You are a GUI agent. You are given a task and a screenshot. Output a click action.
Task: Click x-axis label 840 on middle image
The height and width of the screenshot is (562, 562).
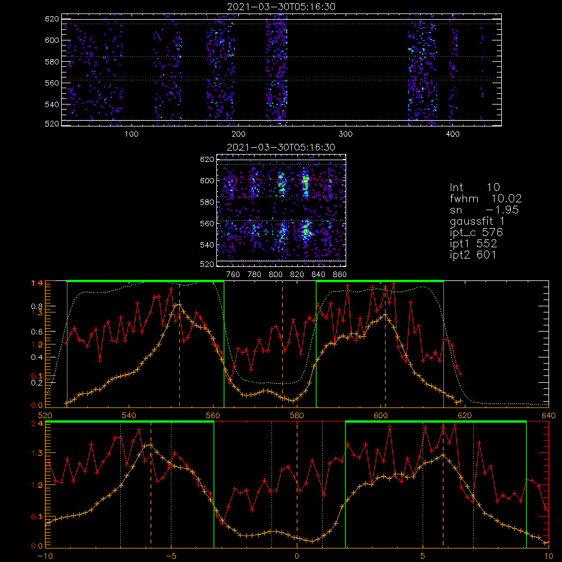[318, 275]
